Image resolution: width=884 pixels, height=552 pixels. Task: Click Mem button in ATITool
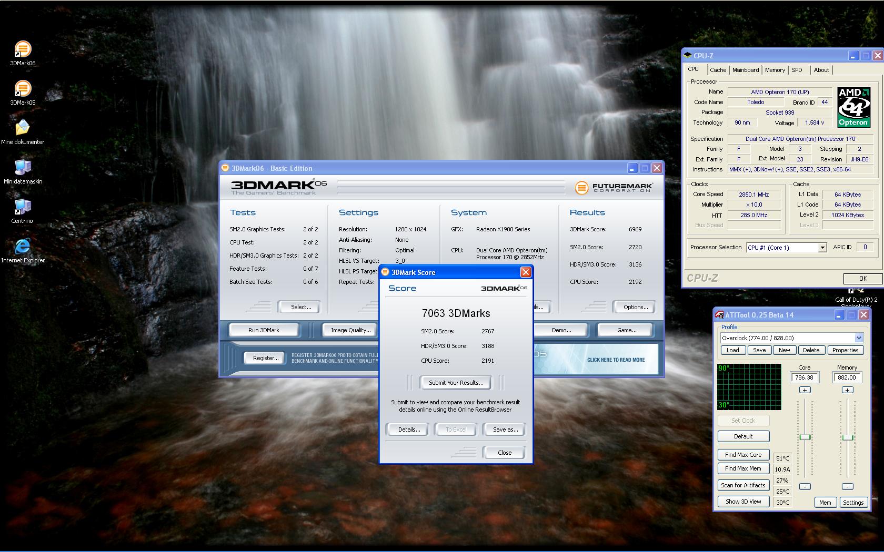825,503
